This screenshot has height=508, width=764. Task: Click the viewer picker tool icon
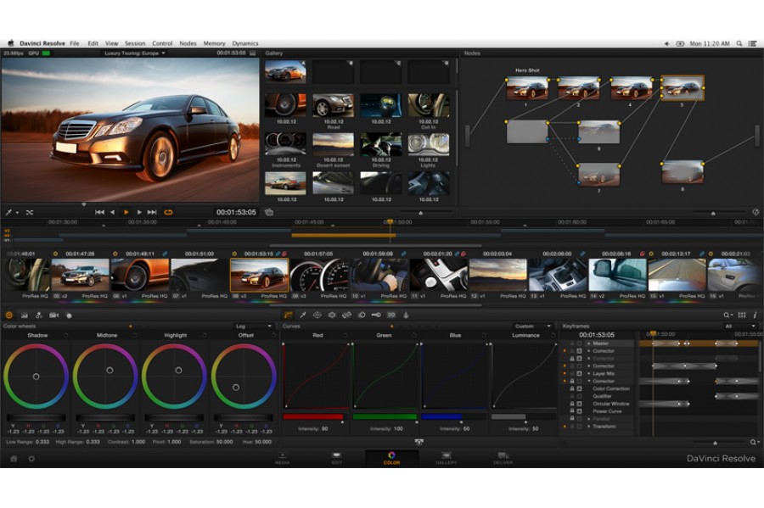(x=8, y=212)
